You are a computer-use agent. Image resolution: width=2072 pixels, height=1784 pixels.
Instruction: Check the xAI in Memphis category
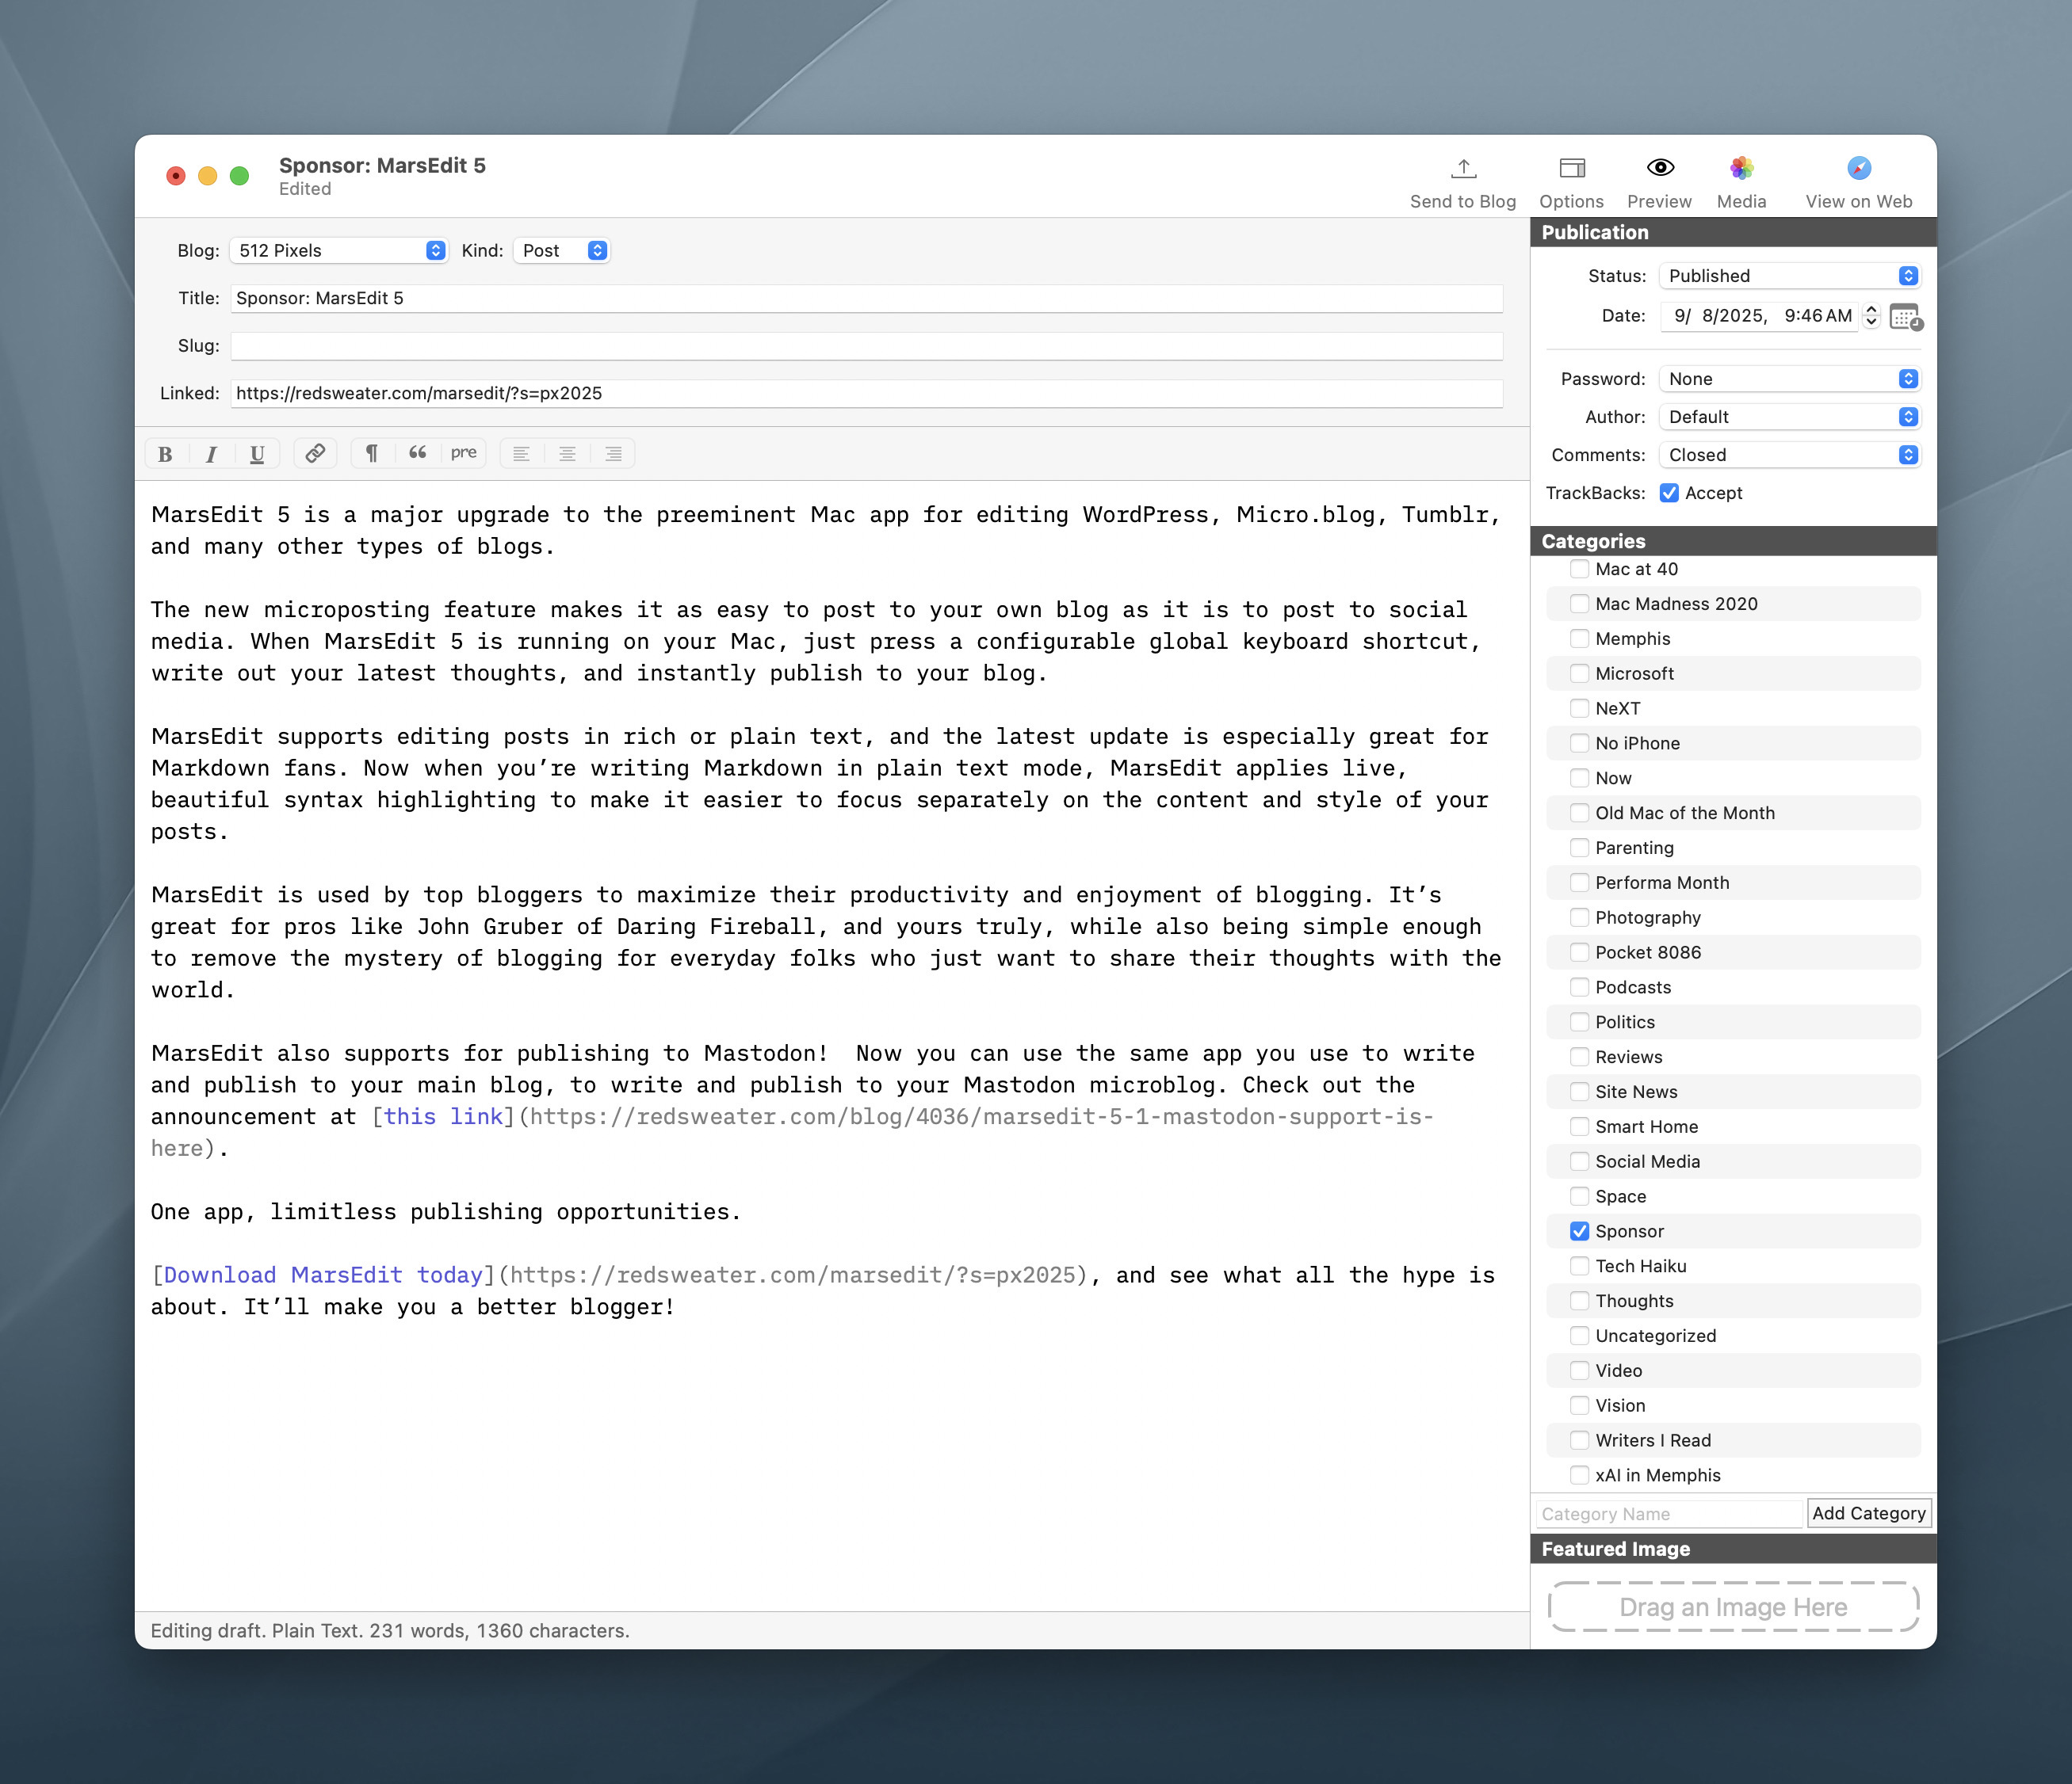pyautogui.click(x=1580, y=1475)
